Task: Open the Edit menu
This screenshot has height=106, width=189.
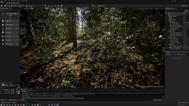Action: pos(9,1)
